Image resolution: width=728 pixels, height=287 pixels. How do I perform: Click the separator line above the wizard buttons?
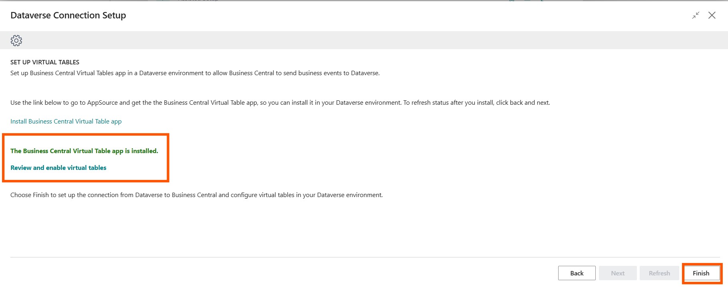[x=360, y=257]
